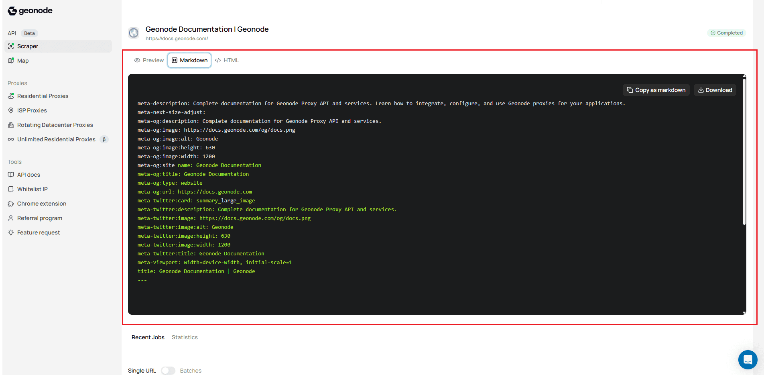Click the copy icon in Copy as markdown
This screenshot has height=375, width=764.
tap(630, 90)
